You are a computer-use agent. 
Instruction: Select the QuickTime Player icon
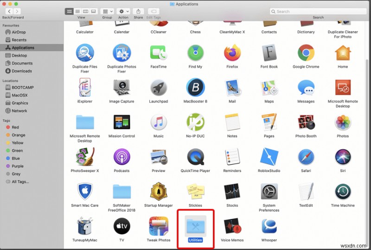click(x=195, y=157)
